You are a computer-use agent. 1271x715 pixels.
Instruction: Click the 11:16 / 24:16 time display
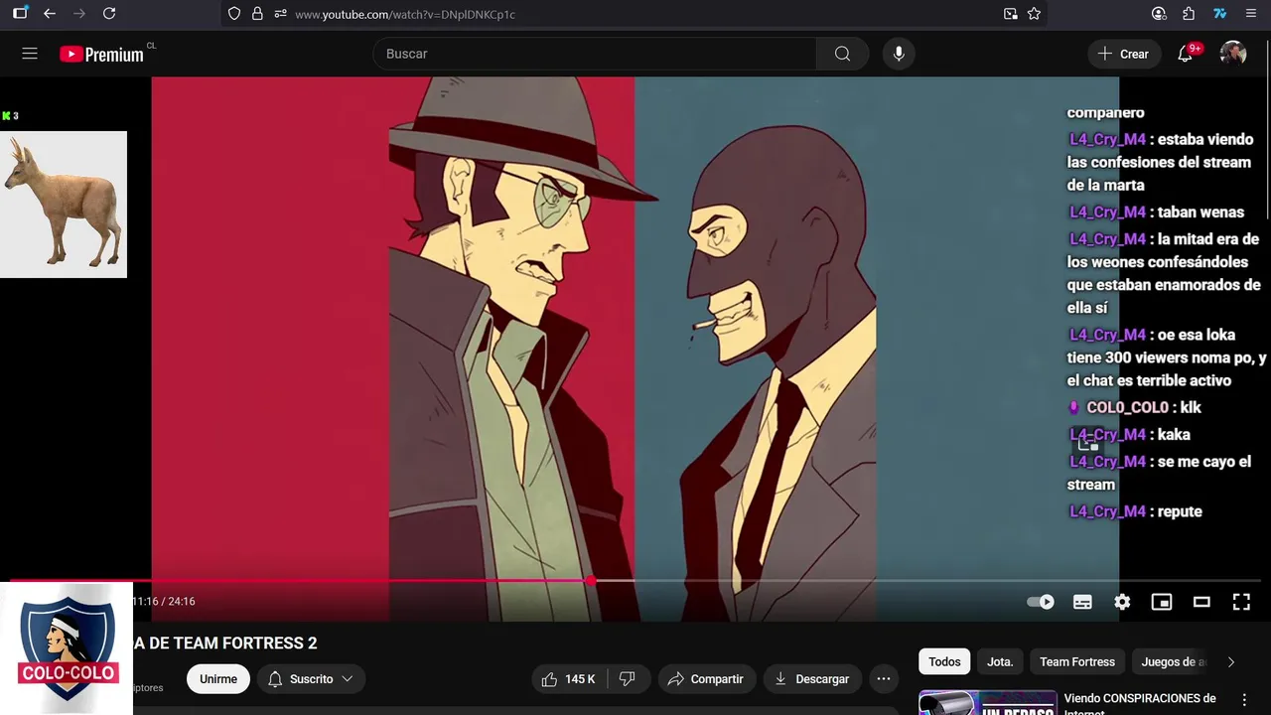pyautogui.click(x=164, y=602)
